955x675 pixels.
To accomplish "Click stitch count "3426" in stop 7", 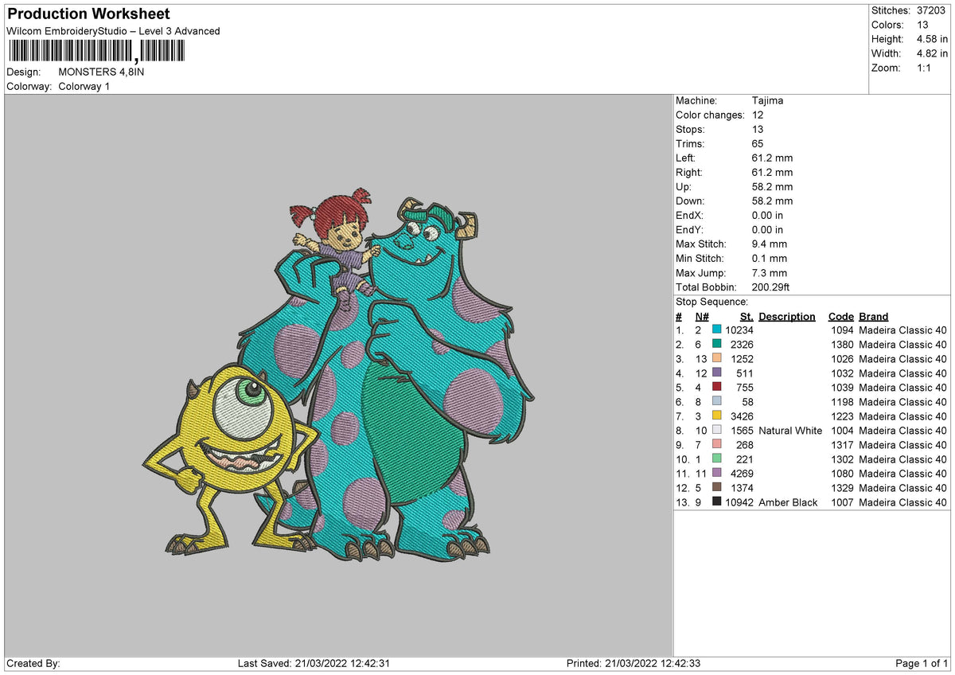I will pos(742,416).
